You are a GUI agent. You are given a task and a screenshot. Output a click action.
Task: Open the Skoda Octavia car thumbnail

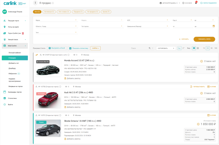(x=48, y=128)
